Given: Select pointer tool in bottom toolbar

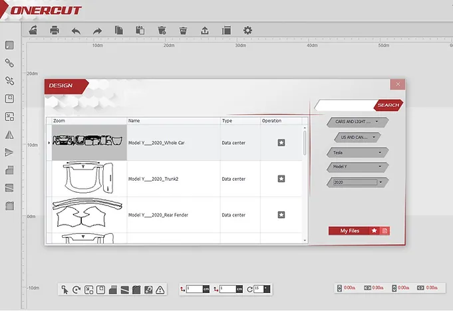Looking at the screenshot, I should click(x=65, y=289).
